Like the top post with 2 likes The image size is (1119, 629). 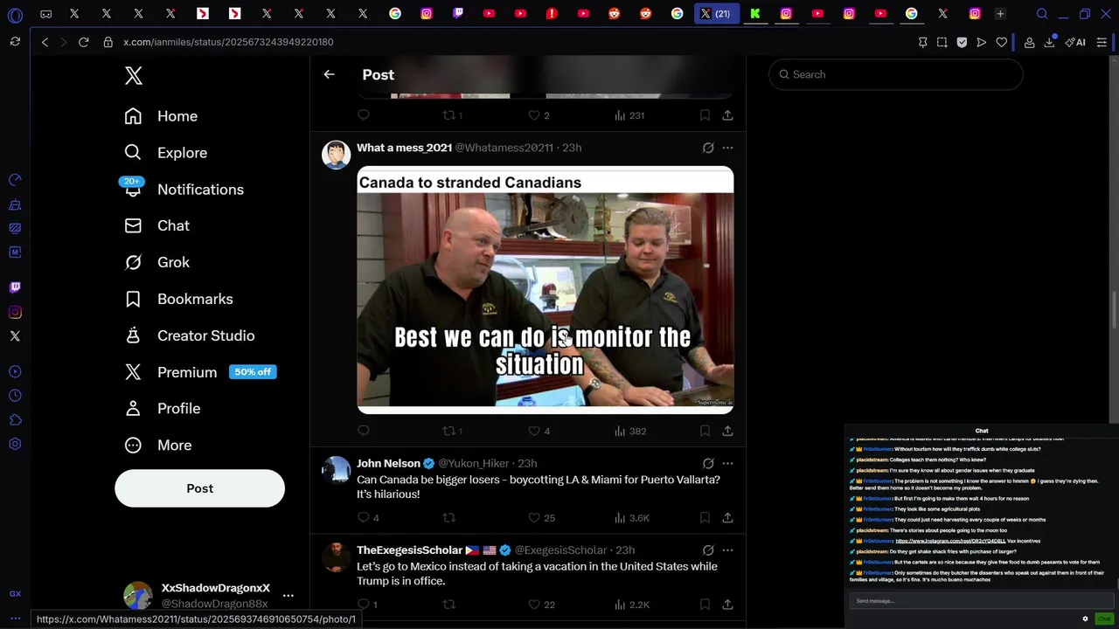(x=539, y=115)
